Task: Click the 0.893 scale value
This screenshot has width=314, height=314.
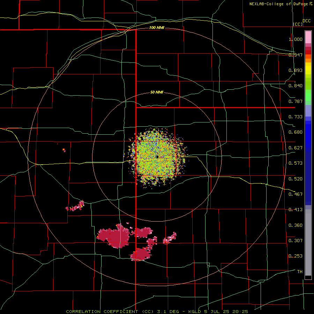Action: click(296, 70)
